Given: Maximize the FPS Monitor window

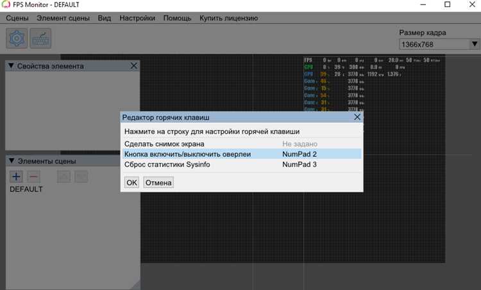Looking at the screenshot, I should (448, 4).
